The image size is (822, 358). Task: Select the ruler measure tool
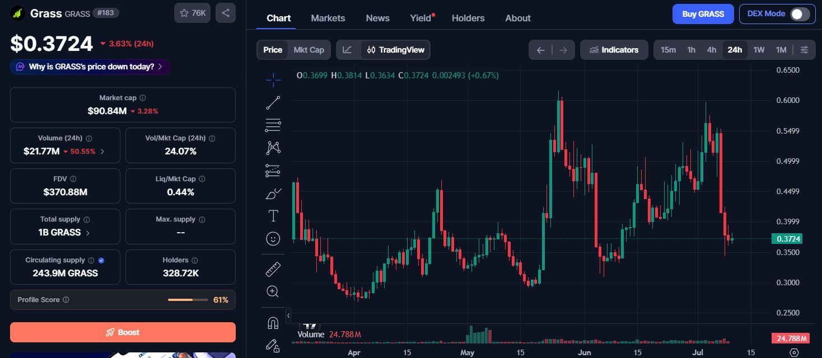(x=273, y=269)
